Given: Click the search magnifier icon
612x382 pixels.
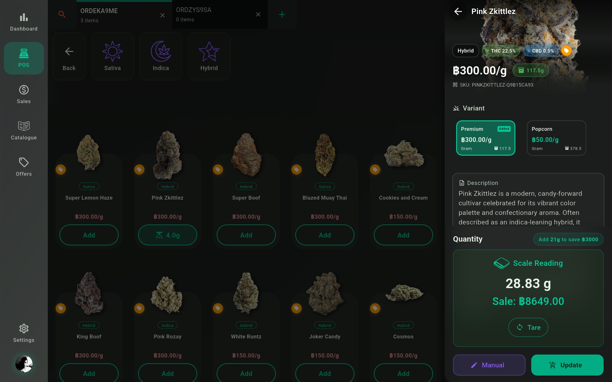Looking at the screenshot, I should [x=62, y=14].
